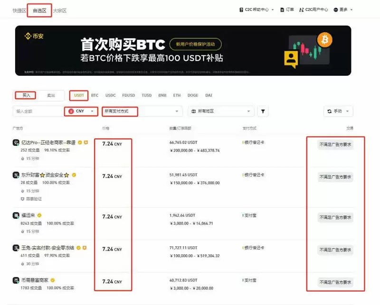Open 所有地区 region dropdown
Screen dimensions: 380x305
[x=220, y=111]
